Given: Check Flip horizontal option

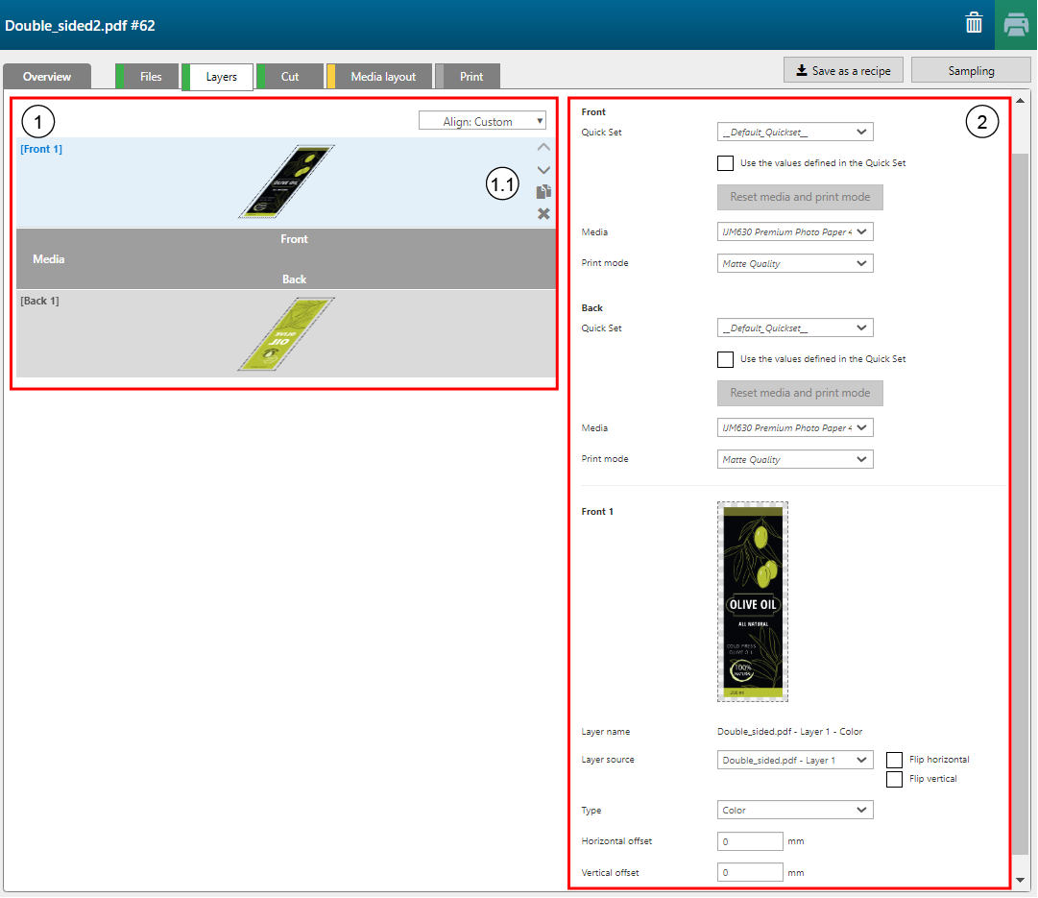Looking at the screenshot, I should click(894, 760).
